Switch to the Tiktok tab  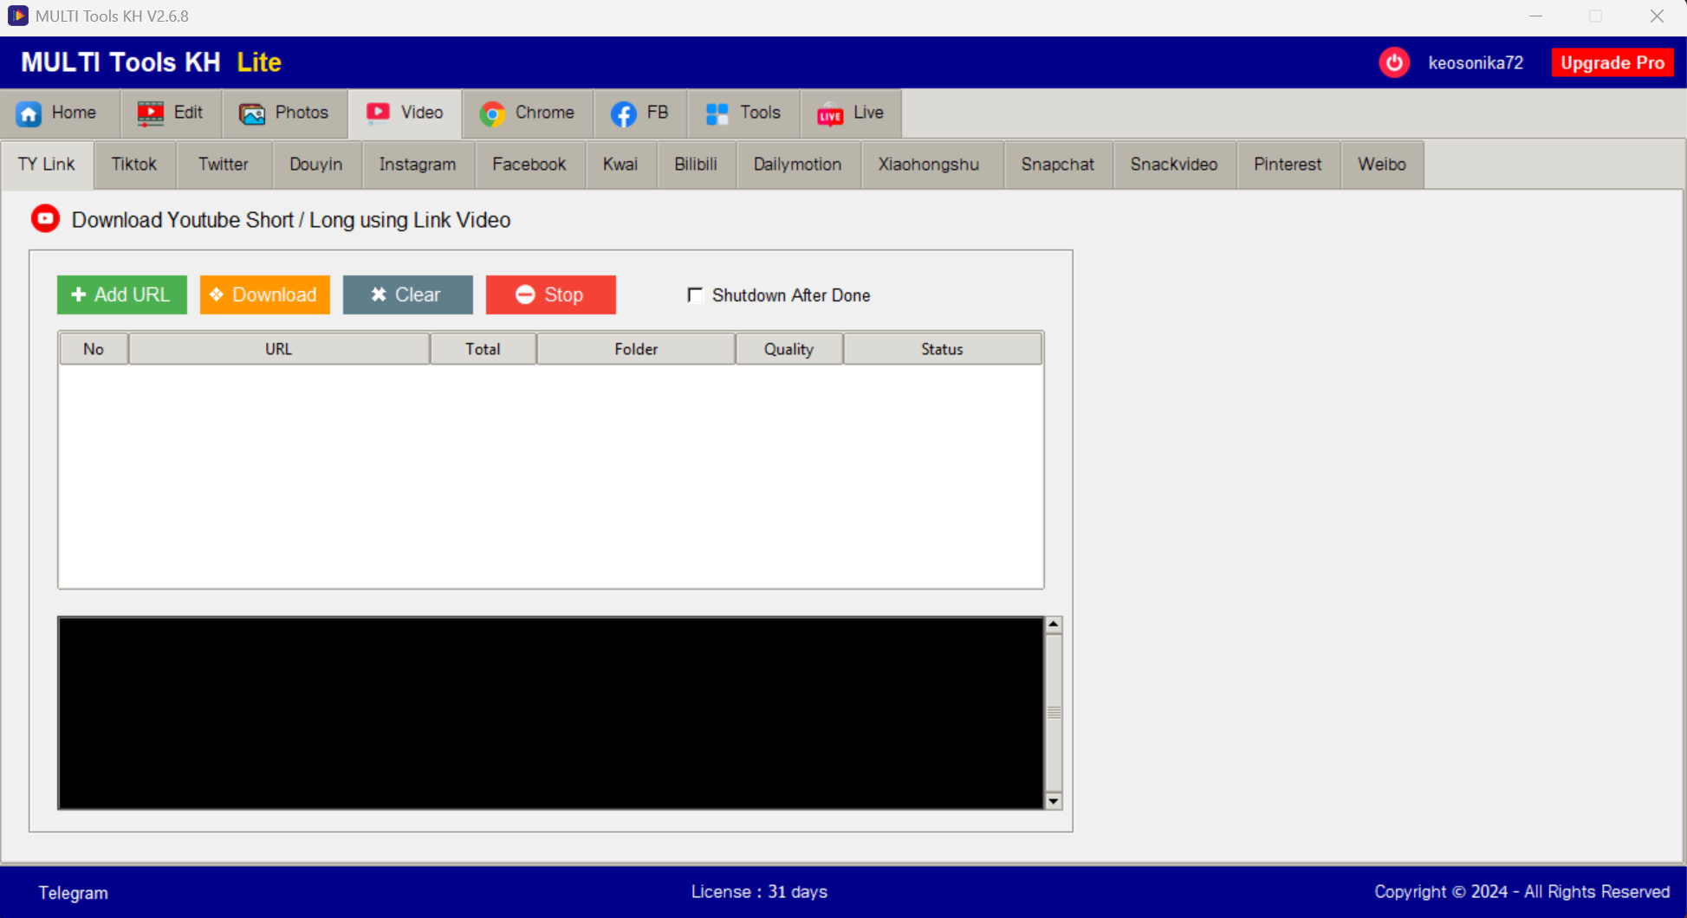pyautogui.click(x=134, y=164)
